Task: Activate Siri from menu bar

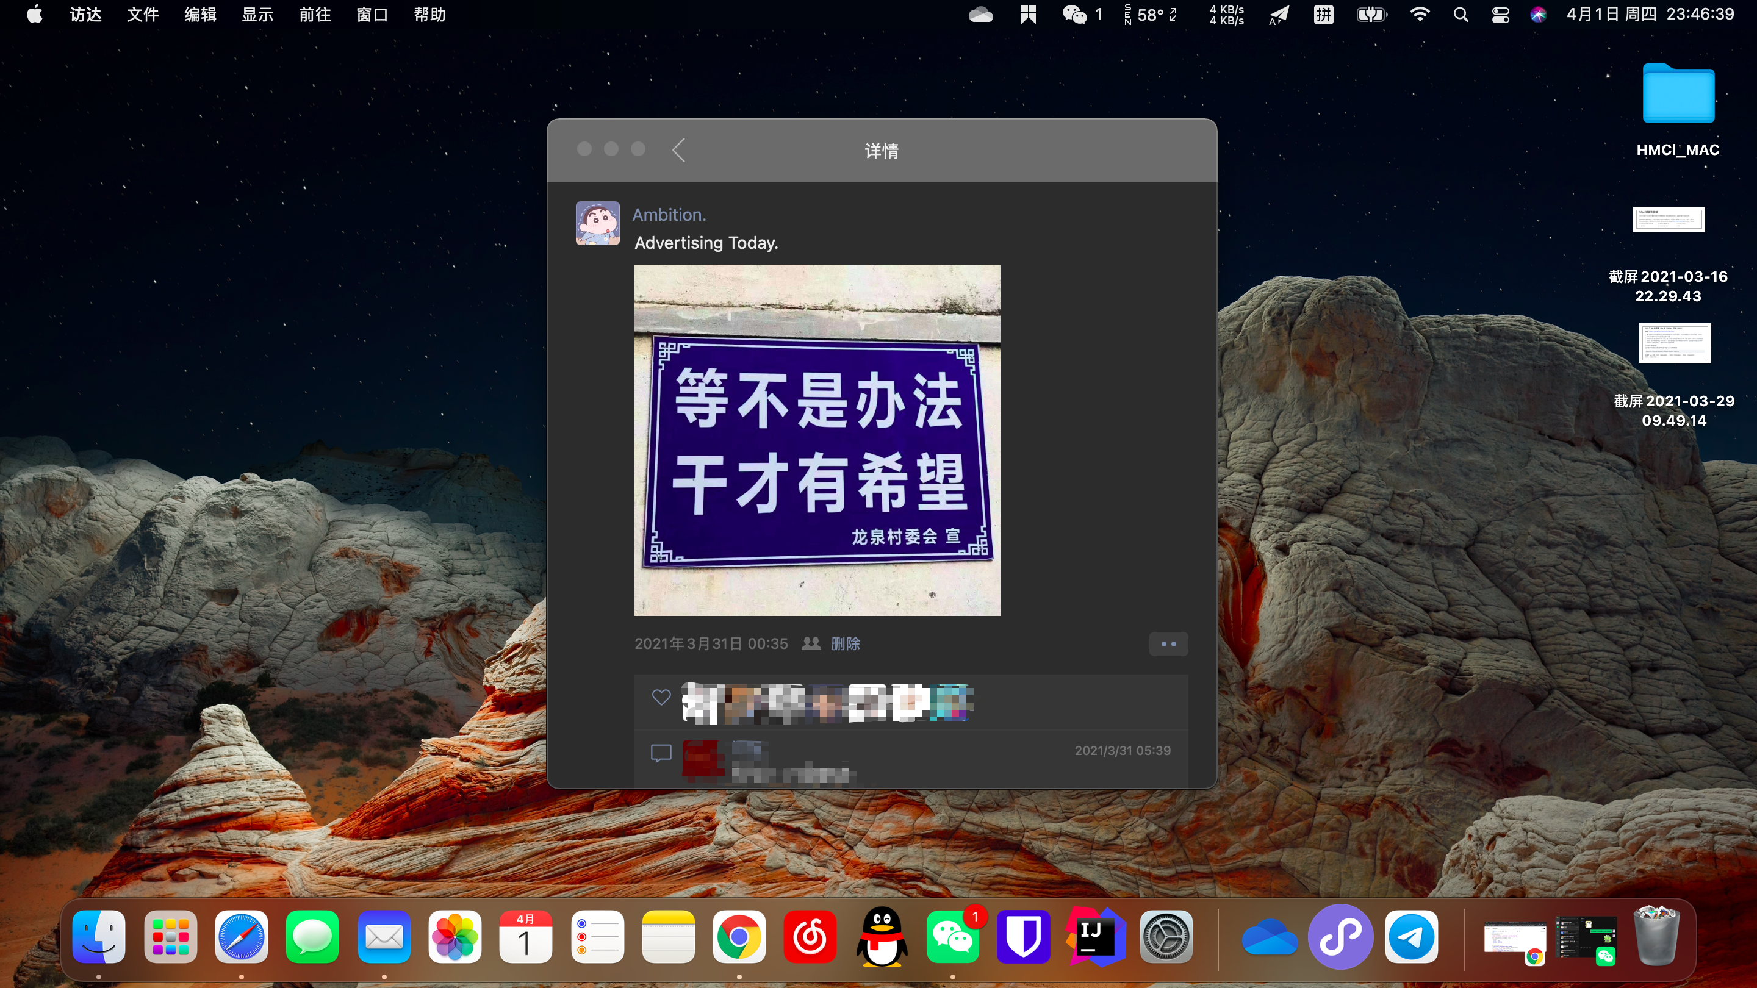Action: (x=1537, y=14)
